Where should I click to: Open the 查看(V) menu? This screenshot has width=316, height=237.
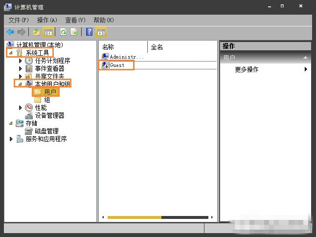(x=75, y=20)
